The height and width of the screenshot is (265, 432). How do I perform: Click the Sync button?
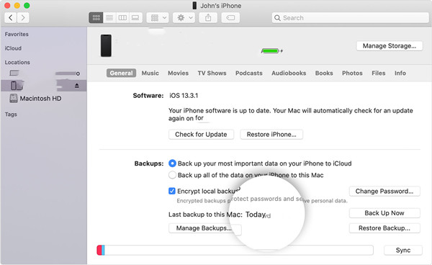point(403,250)
